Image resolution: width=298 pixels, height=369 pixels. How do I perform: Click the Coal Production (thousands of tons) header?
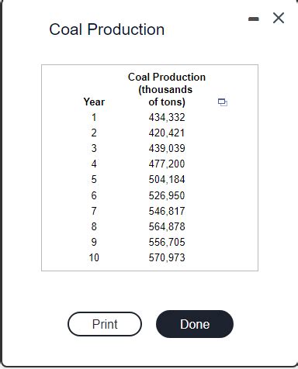[x=167, y=89]
